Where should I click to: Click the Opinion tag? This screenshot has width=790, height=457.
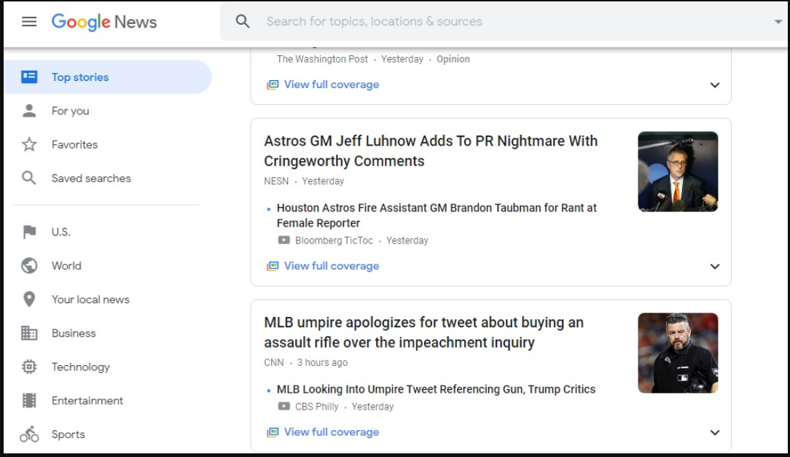click(x=453, y=59)
